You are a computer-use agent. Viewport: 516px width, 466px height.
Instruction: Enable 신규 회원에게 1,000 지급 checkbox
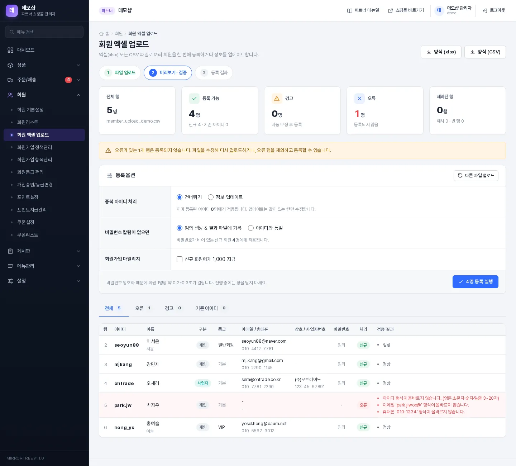tap(180, 259)
